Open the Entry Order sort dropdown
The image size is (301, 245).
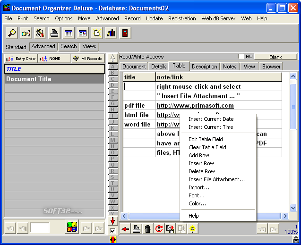pyautogui.click(x=21, y=59)
